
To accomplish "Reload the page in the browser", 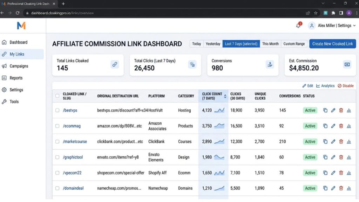I will pos(18,13).
